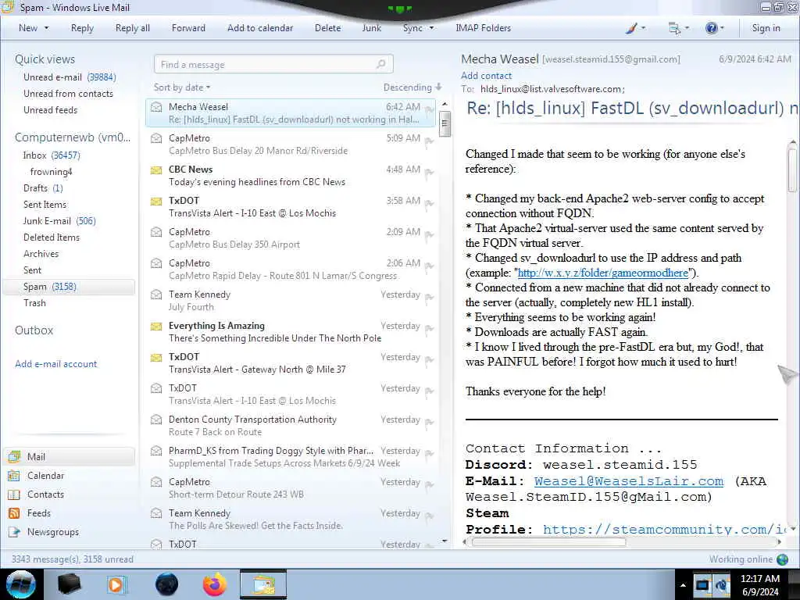Click unread envelope icon of CBC News message
The height and width of the screenshot is (600, 800).
point(156,170)
